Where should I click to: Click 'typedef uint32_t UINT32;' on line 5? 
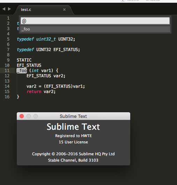pyautogui.click(x=46, y=39)
